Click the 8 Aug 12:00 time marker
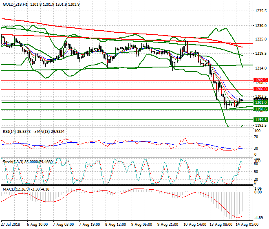The height and width of the screenshot is (229, 269). click(116, 225)
